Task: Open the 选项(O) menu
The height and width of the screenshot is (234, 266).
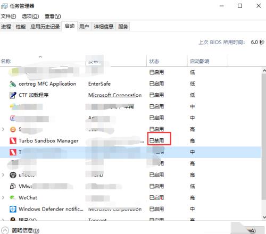Action: tap(30, 16)
